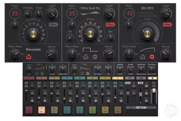Click the large gold Wave knob
The height and width of the screenshot is (121, 181).
click(91, 34)
